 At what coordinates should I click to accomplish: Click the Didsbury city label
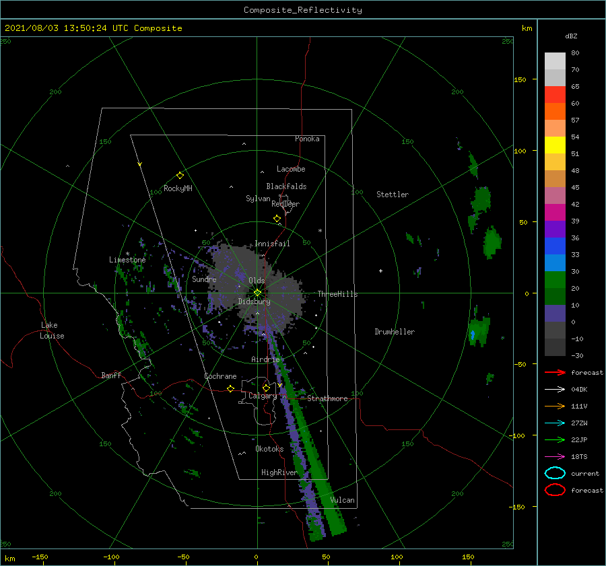pyautogui.click(x=254, y=302)
